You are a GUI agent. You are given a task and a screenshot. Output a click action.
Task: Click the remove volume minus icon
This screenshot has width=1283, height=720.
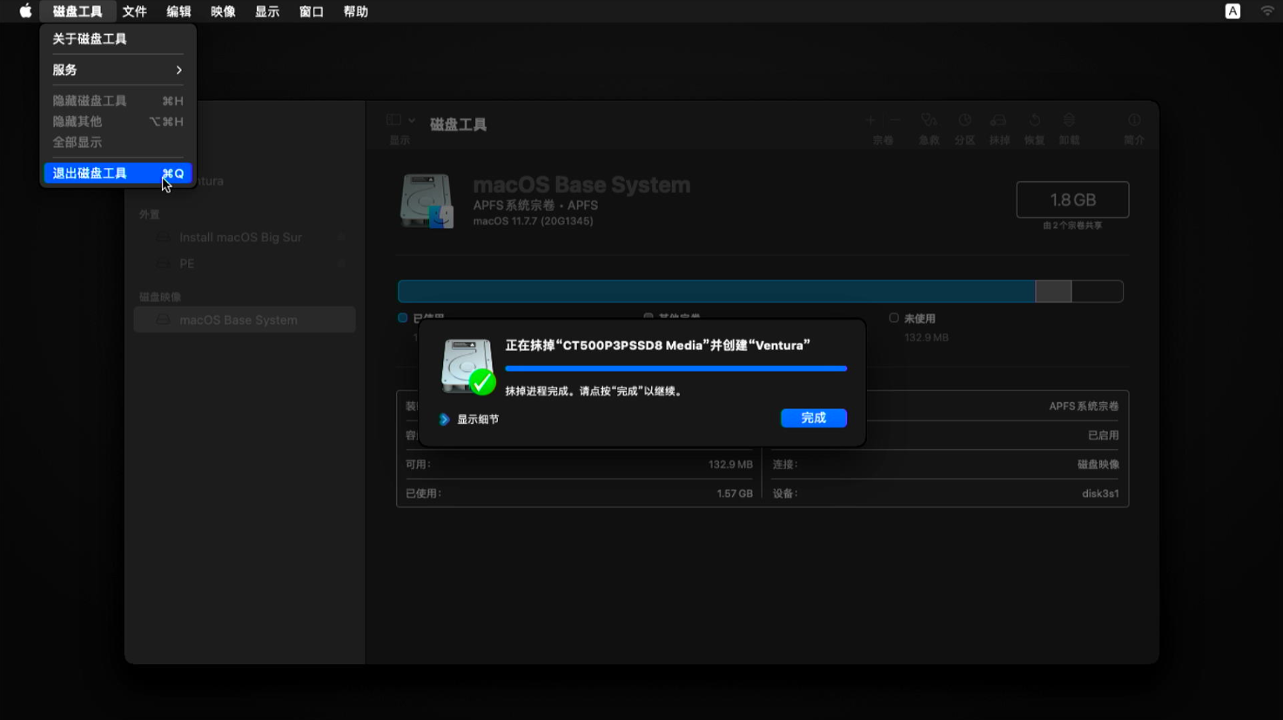pyautogui.click(x=895, y=120)
